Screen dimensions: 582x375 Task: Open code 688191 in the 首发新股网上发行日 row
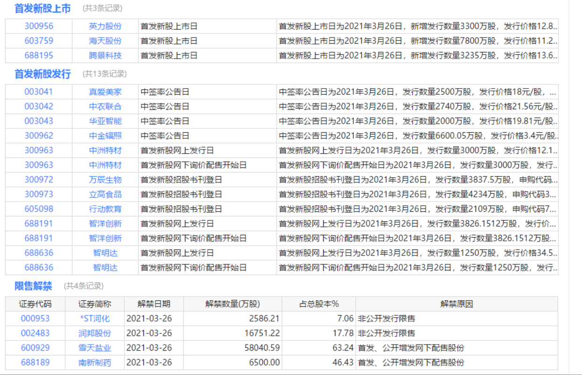(x=39, y=224)
